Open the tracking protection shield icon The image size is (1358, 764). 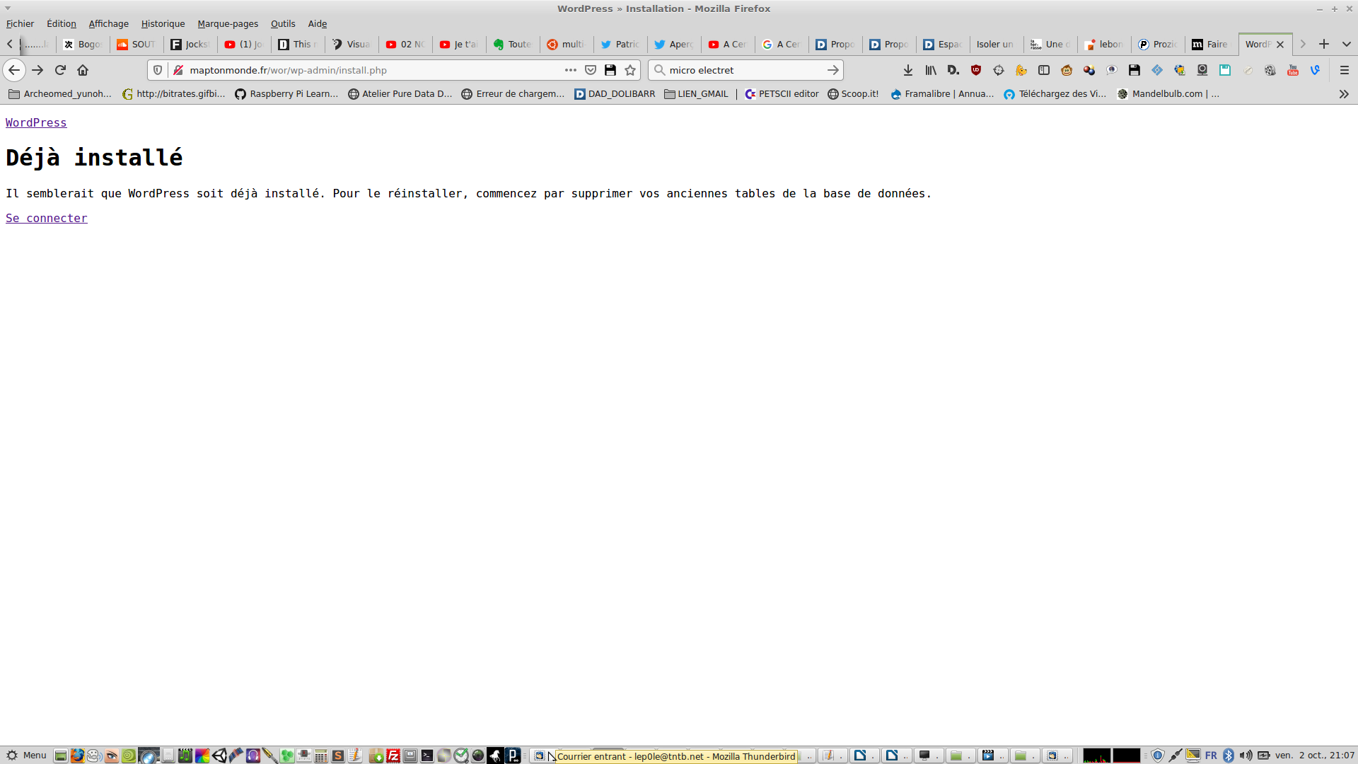tap(158, 70)
